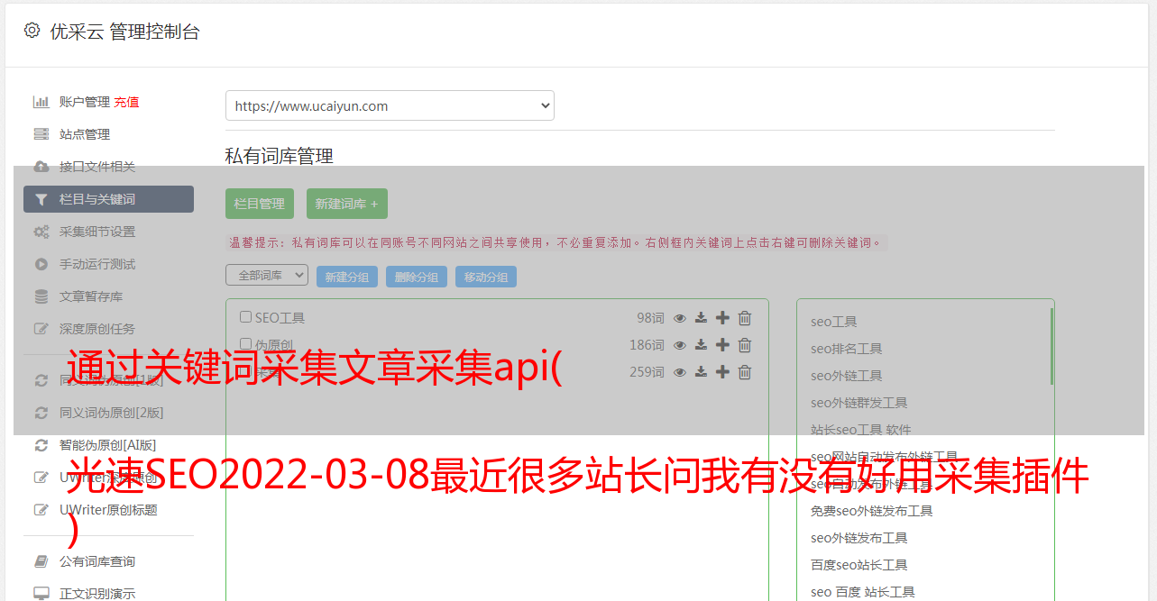Click the red 充值 link
The image size is (1157, 601).
pyautogui.click(x=126, y=102)
